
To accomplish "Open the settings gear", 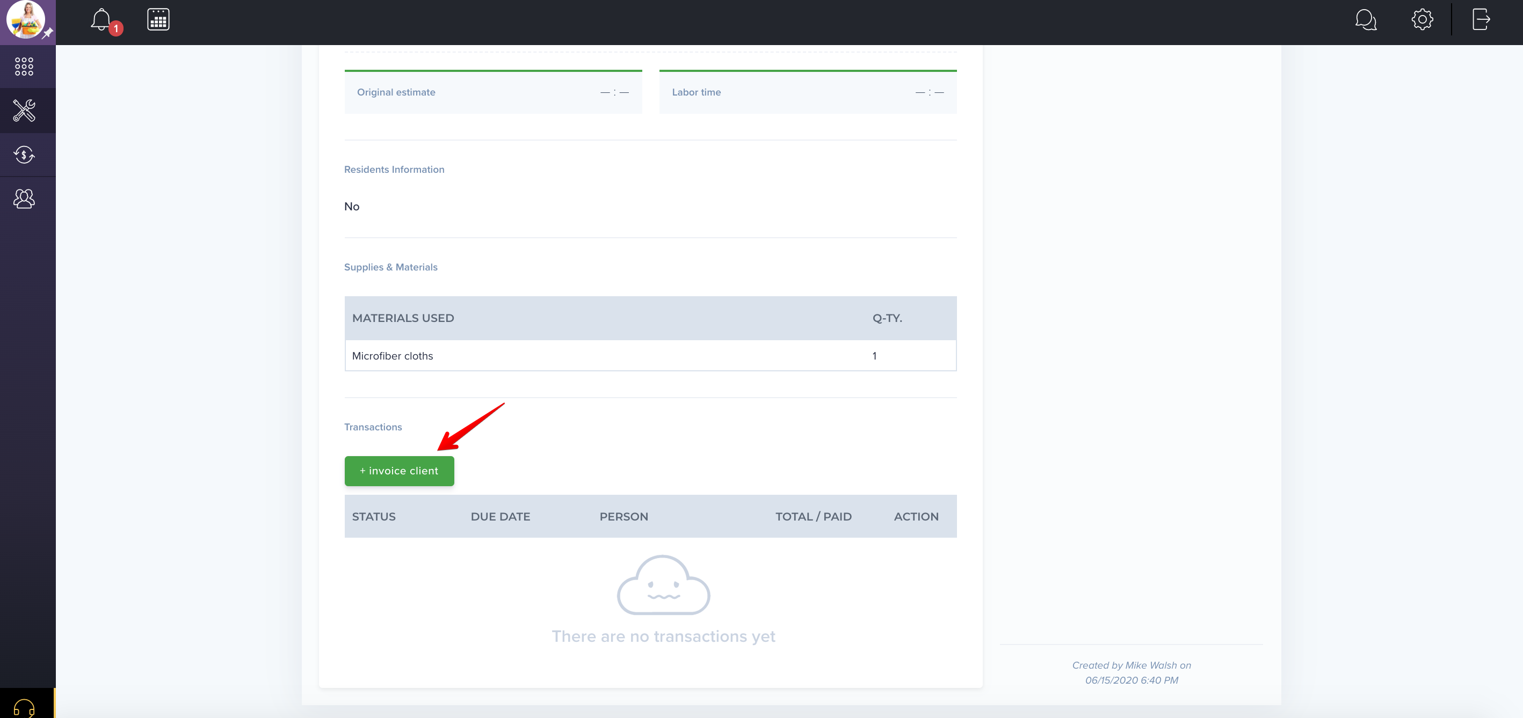I will 1422,19.
